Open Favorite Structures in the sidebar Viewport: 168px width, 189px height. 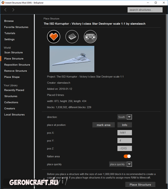tap(16, 27)
